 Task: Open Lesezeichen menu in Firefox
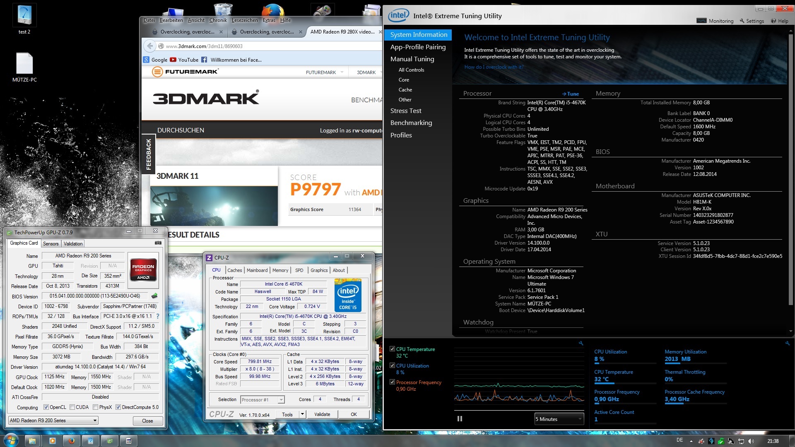click(245, 20)
